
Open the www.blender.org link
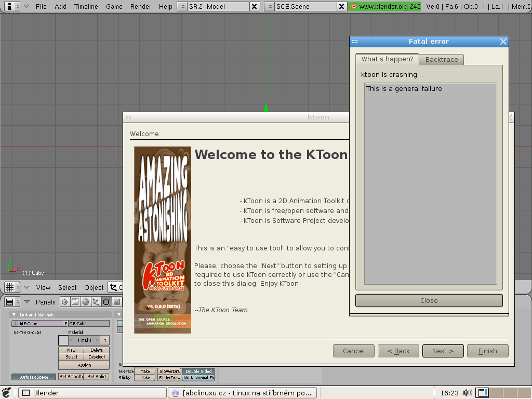click(x=390, y=6)
